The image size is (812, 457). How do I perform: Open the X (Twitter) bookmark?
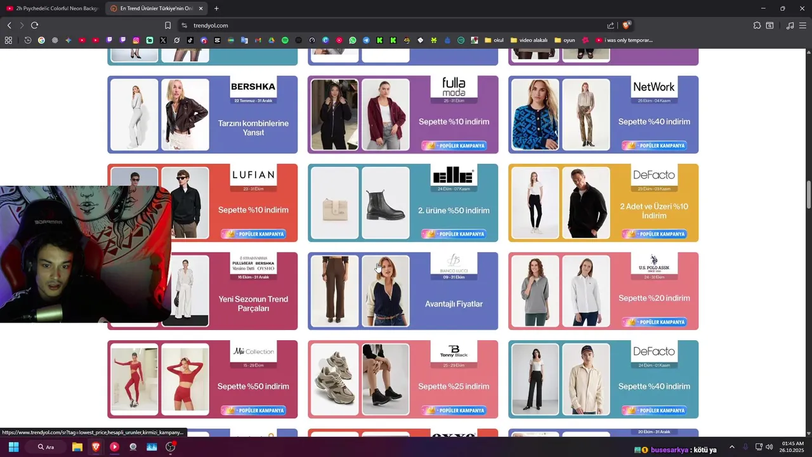163,40
